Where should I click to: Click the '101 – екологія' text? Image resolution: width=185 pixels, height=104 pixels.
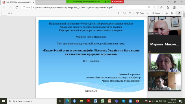coord(91,61)
